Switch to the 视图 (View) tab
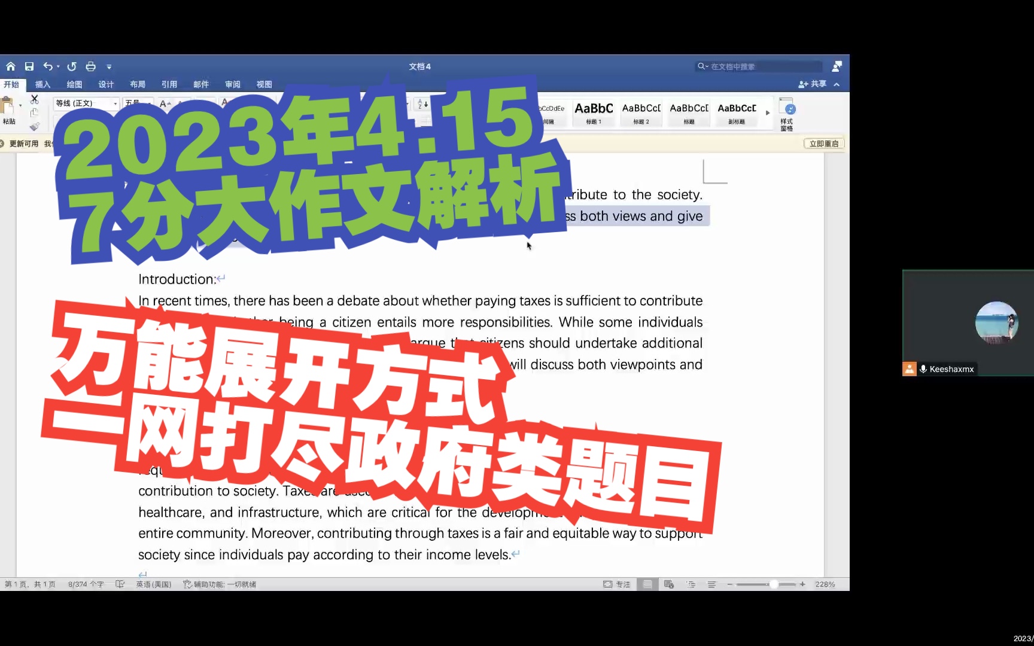This screenshot has width=1034, height=646. [264, 84]
